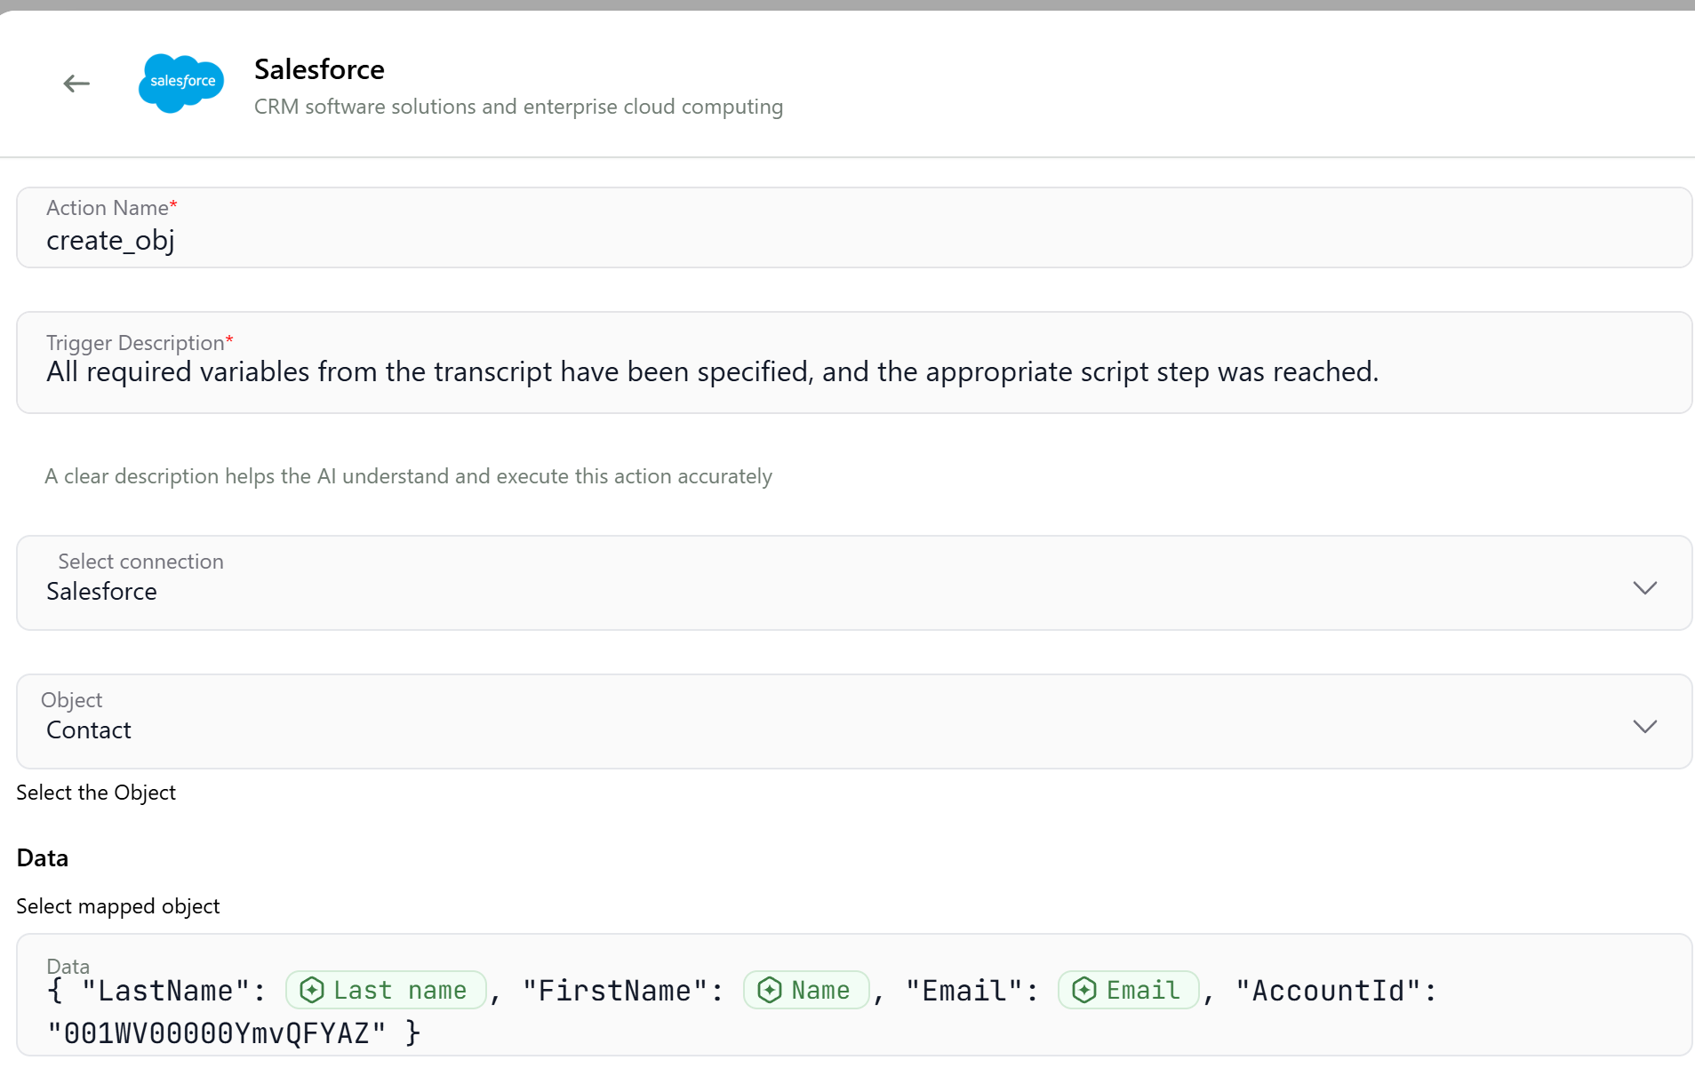This screenshot has width=1695, height=1092.
Task: Expand the Object dropdown chevron
Action: 1644,727
